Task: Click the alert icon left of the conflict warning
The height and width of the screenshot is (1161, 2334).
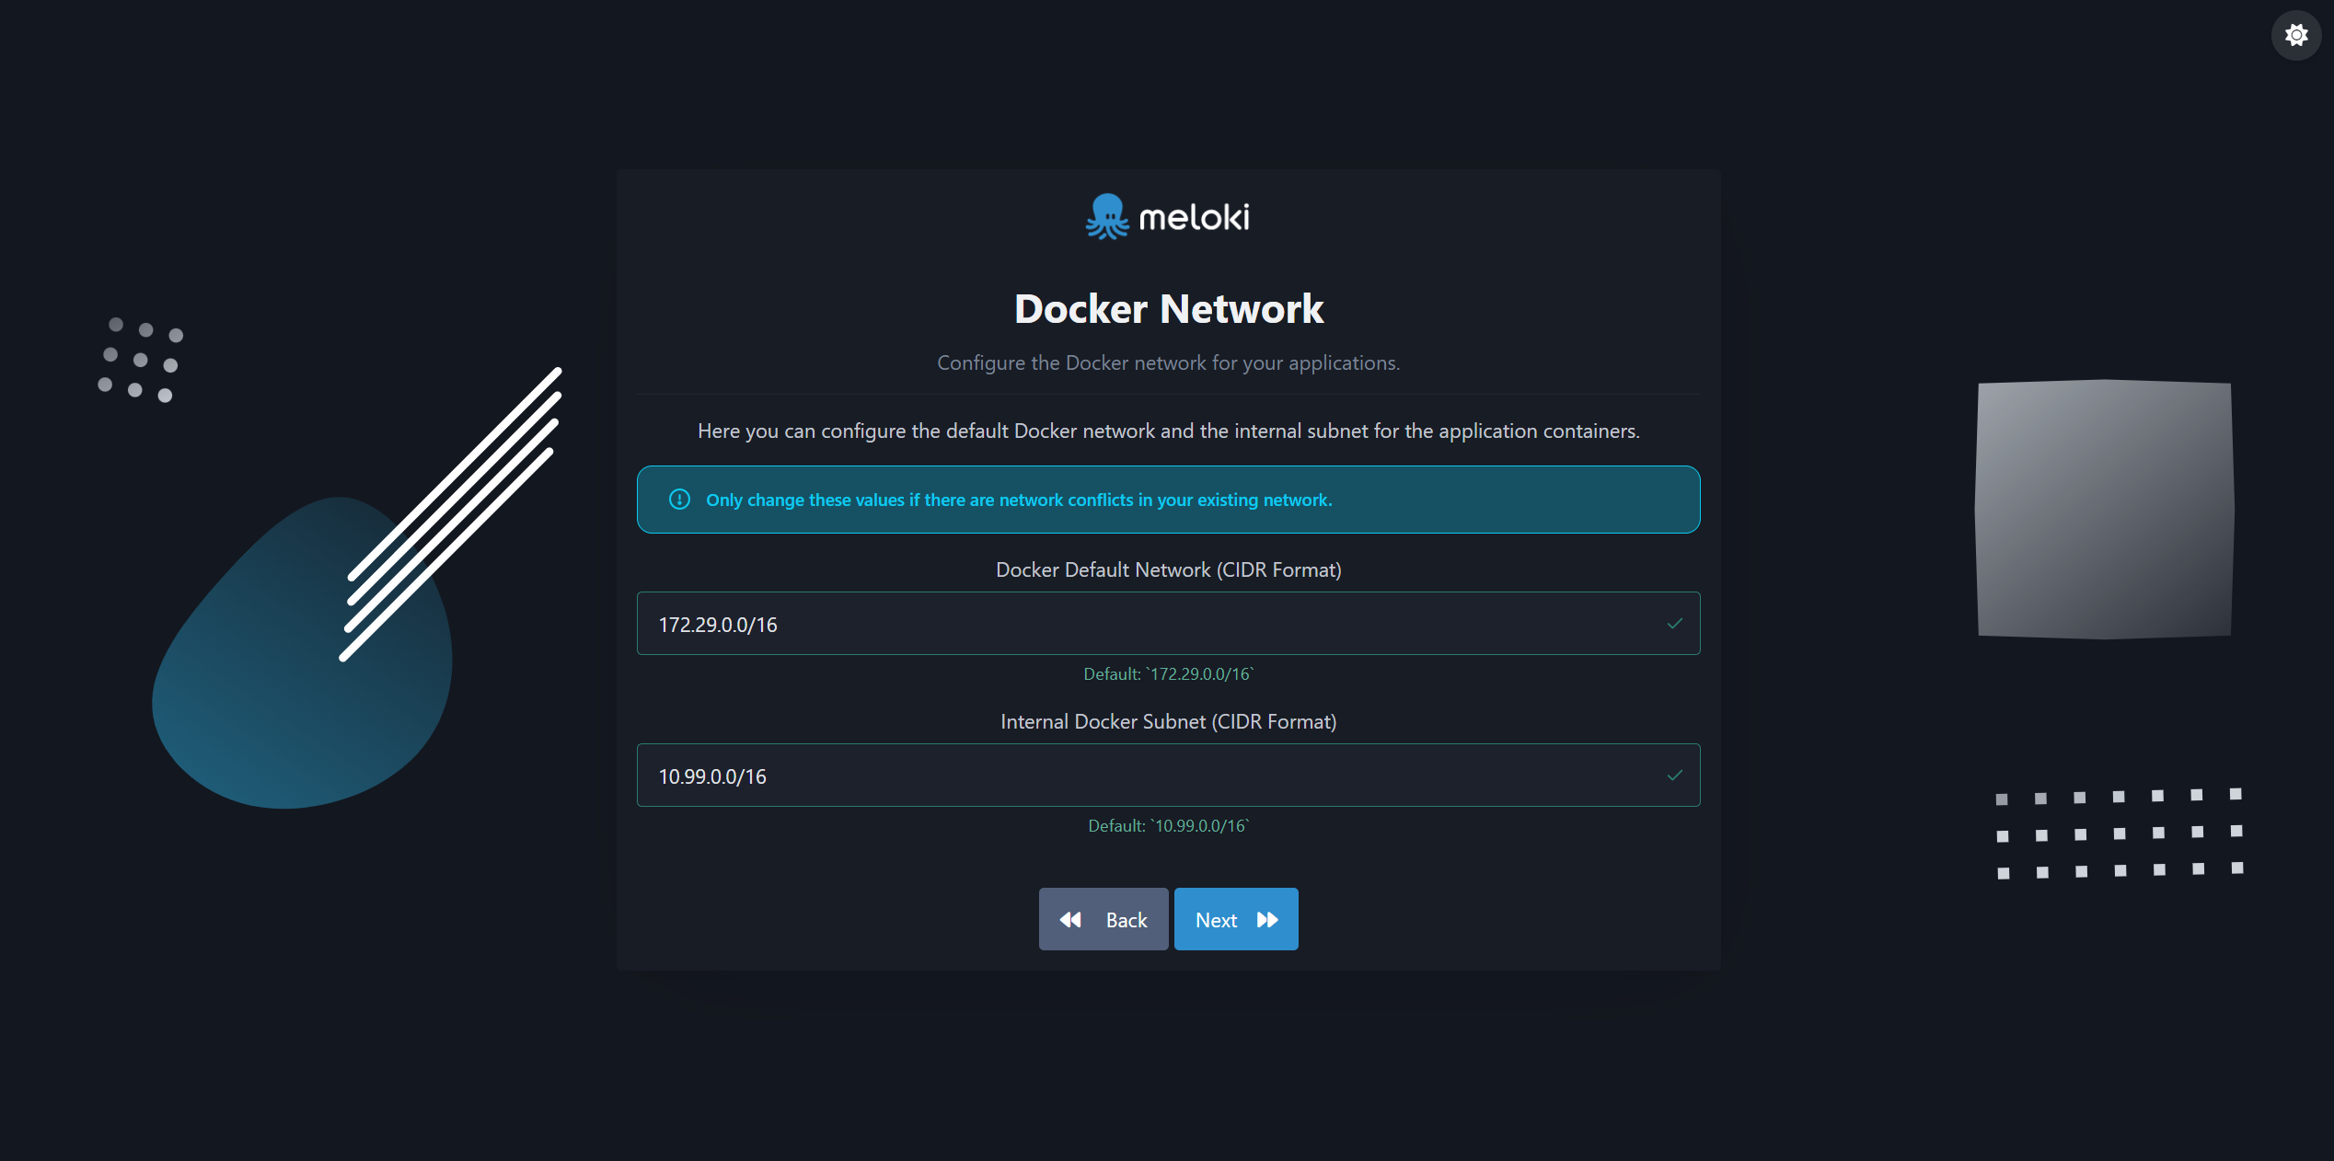Action: pos(678,500)
